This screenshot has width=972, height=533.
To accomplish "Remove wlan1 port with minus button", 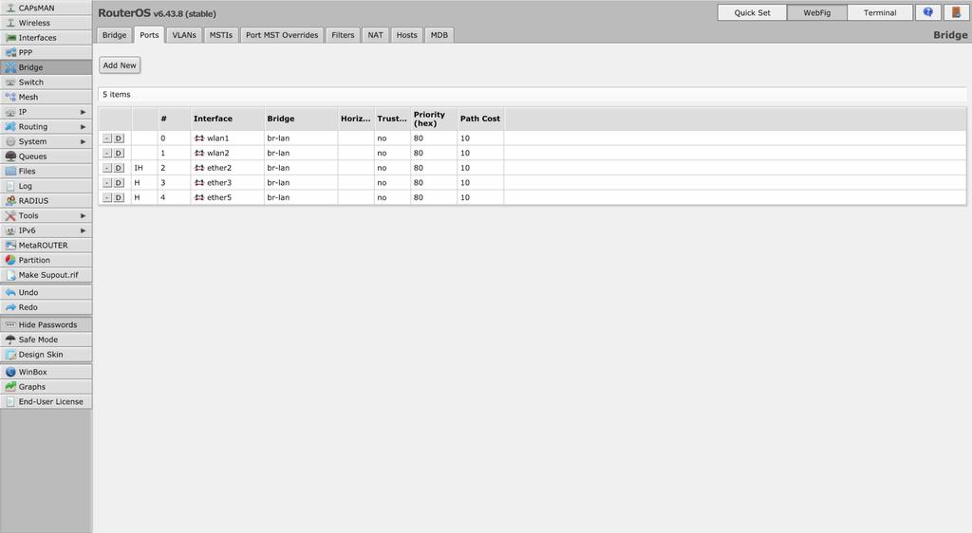I will (x=107, y=138).
